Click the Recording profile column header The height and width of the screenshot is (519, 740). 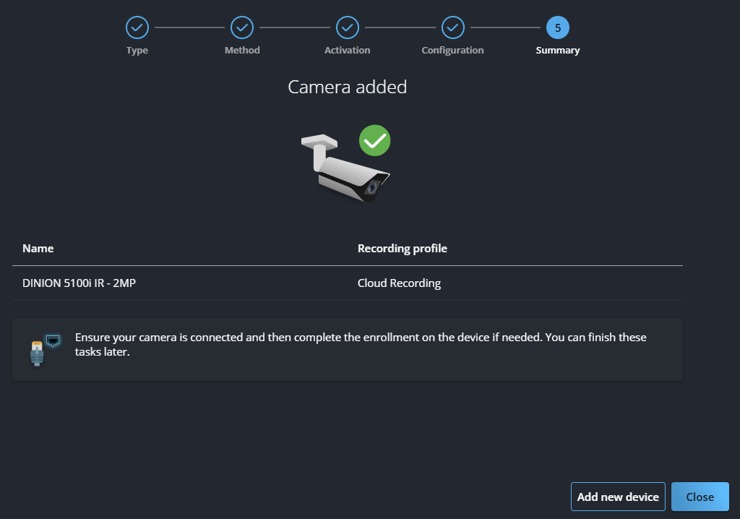click(403, 249)
